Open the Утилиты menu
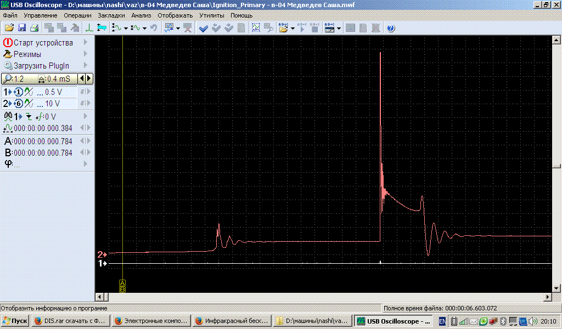The image size is (562, 329). coord(212,15)
